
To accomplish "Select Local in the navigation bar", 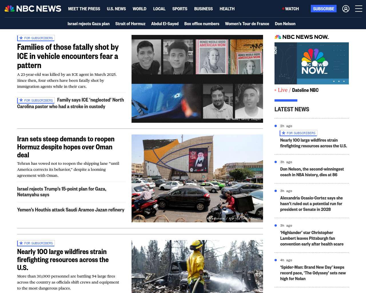I will [x=159, y=9].
